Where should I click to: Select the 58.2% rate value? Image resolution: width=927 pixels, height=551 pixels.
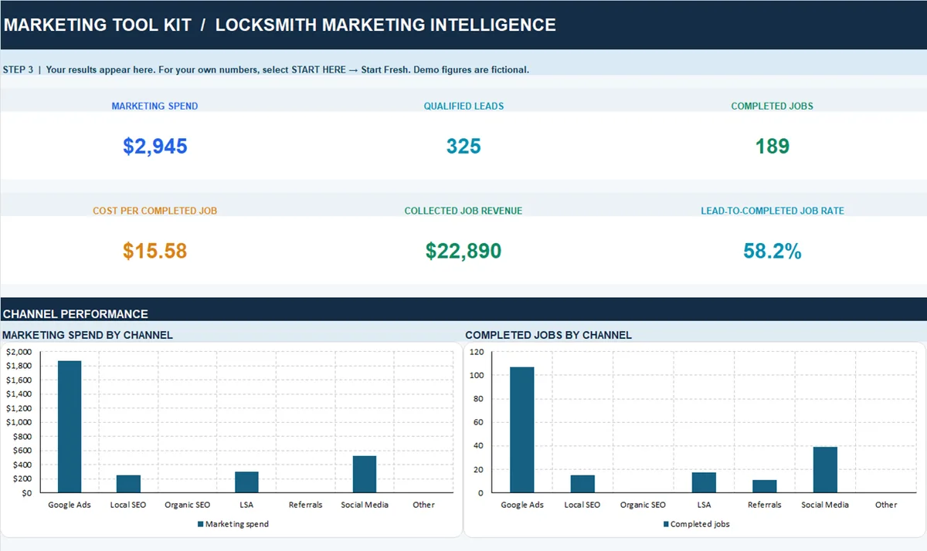click(772, 251)
